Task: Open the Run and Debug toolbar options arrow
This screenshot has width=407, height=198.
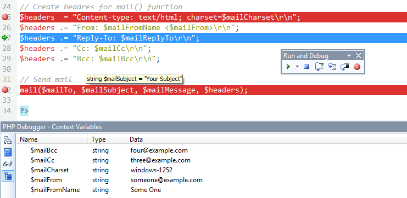Action: click(x=349, y=56)
